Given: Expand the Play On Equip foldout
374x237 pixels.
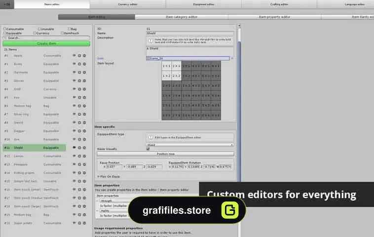Looking at the screenshot, I should pos(109,177).
